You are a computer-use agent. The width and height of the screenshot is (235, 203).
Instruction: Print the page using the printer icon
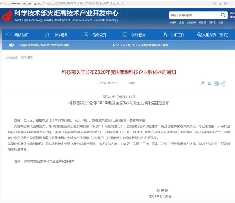[x=216, y=83]
